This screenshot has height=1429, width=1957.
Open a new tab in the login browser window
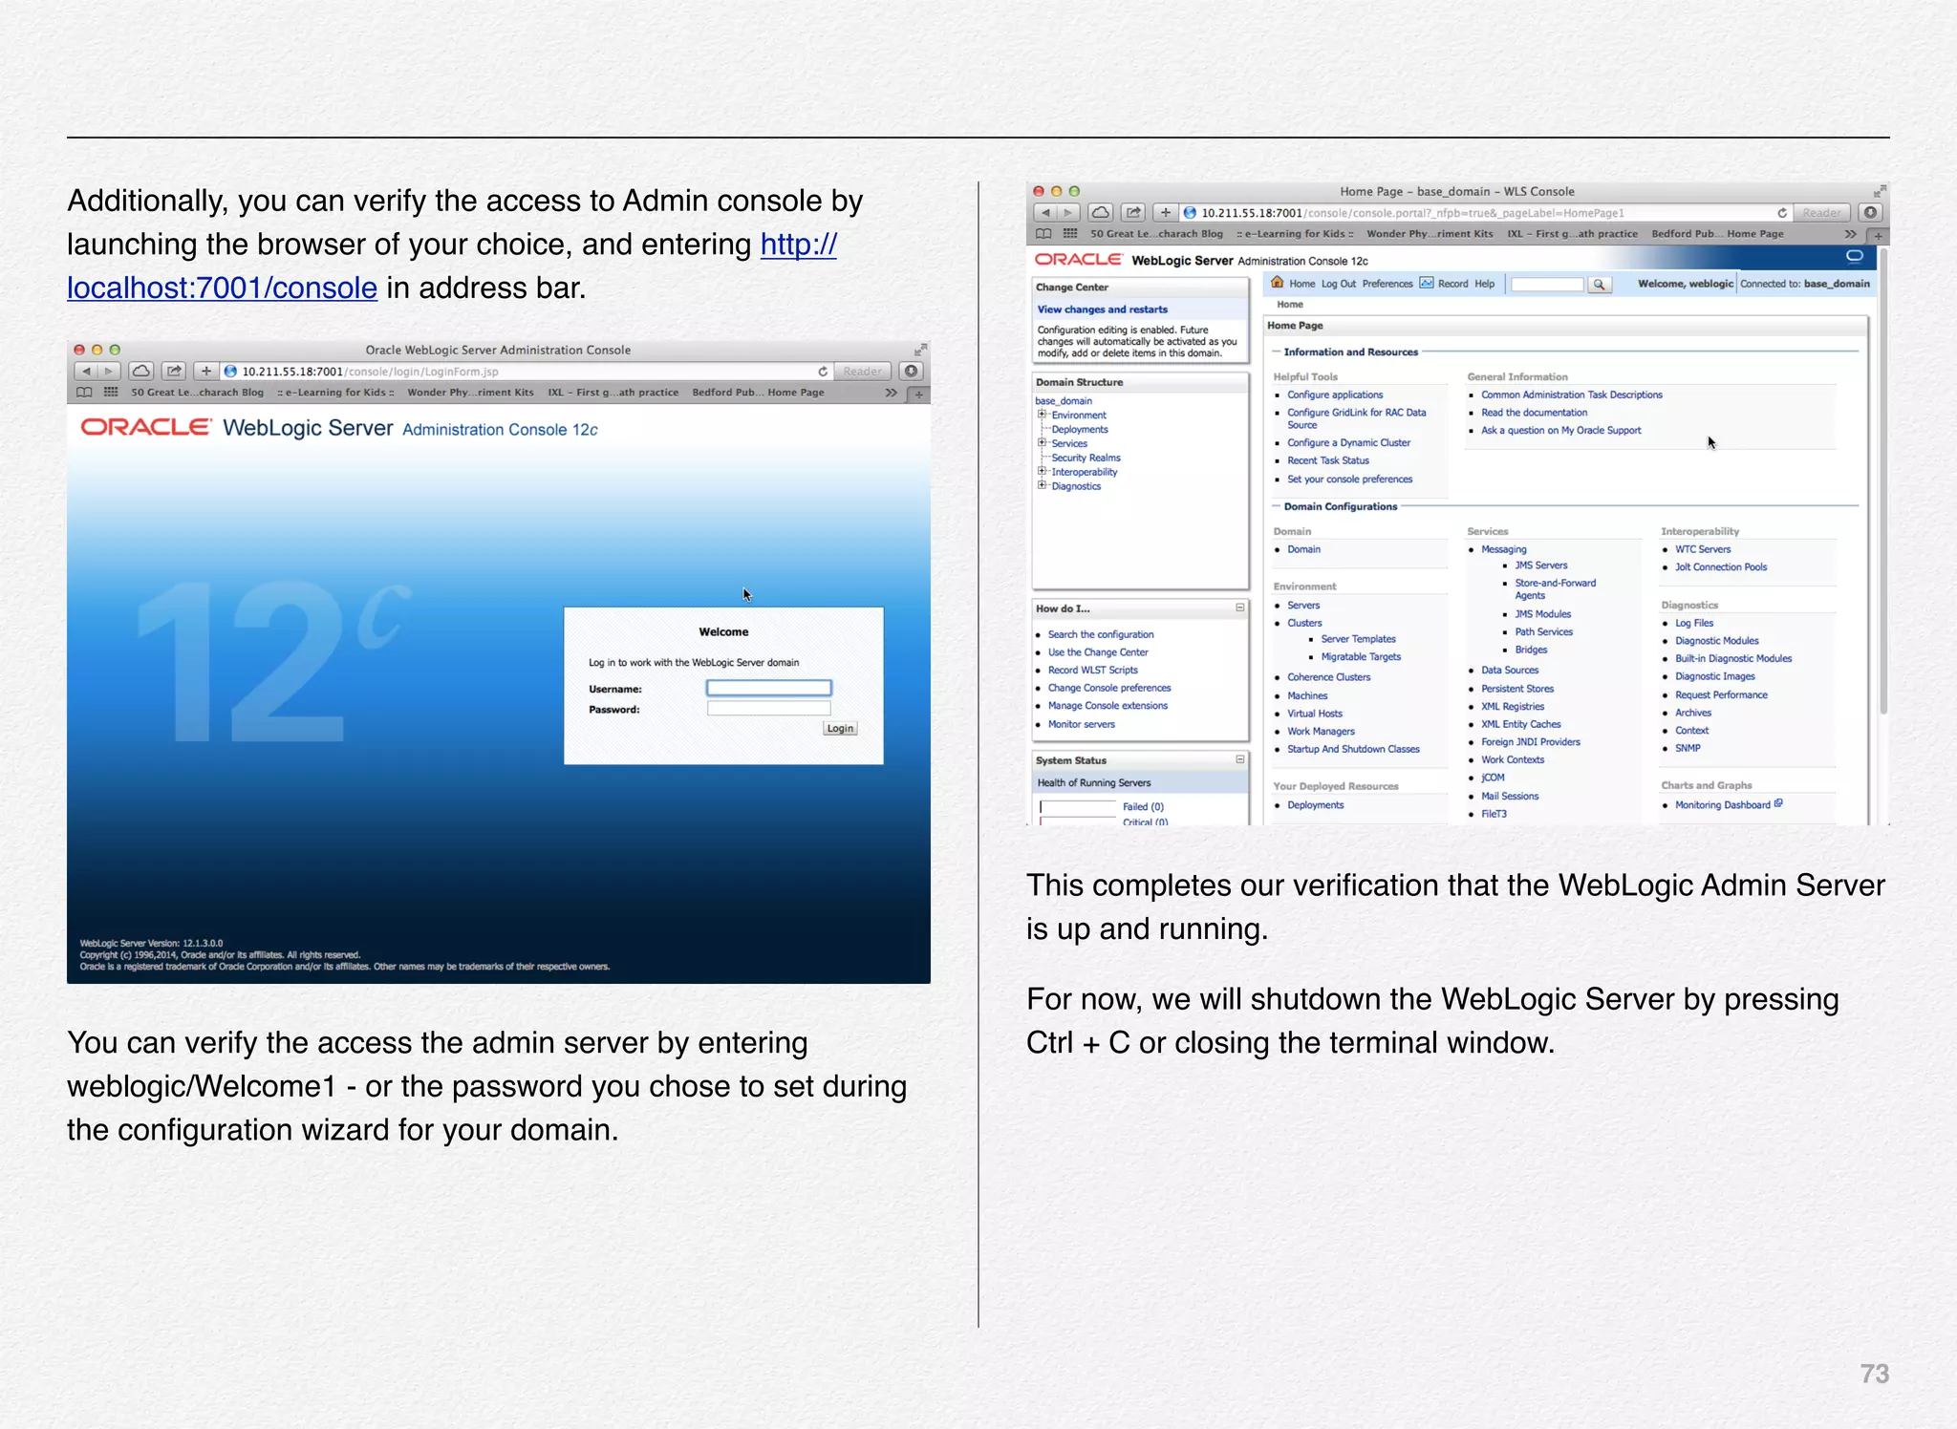tap(918, 394)
